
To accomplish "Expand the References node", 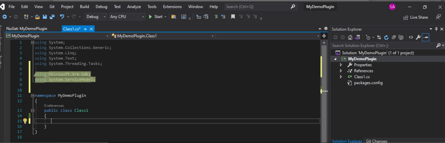I will click(x=341, y=71).
